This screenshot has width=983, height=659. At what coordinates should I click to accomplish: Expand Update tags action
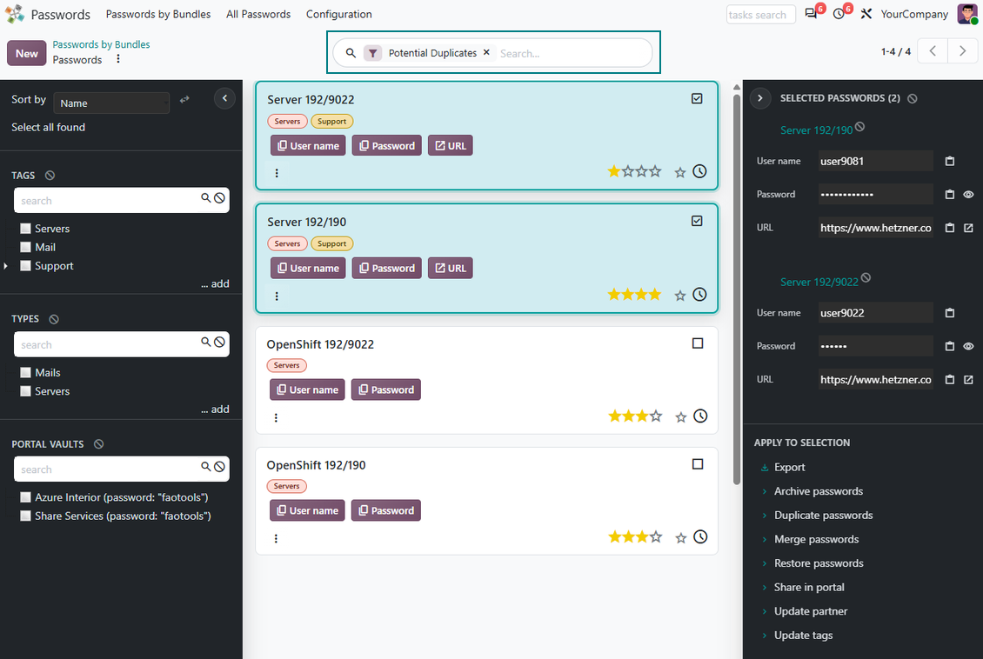coord(803,635)
